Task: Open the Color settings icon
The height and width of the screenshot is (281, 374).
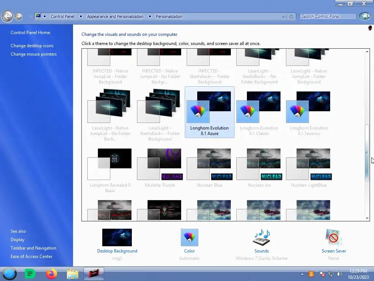Action: [190, 237]
